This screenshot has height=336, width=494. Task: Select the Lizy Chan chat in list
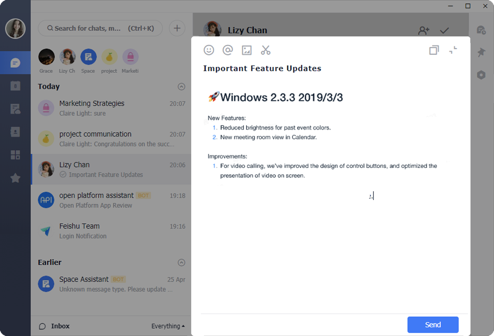coord(111,169)
